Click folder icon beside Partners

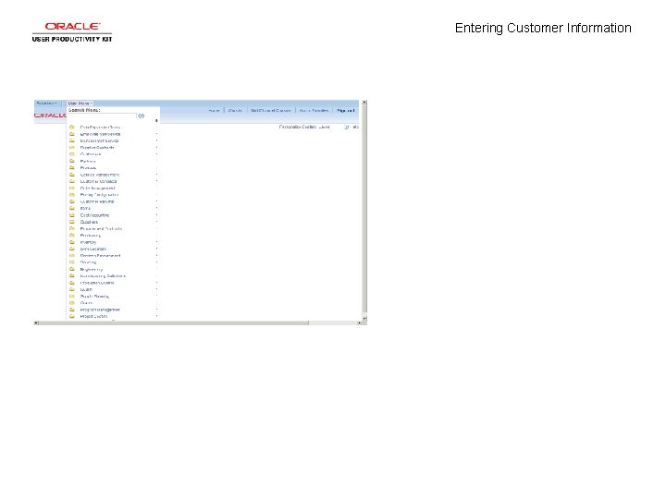pyautogui.click(x=72, y=161)
